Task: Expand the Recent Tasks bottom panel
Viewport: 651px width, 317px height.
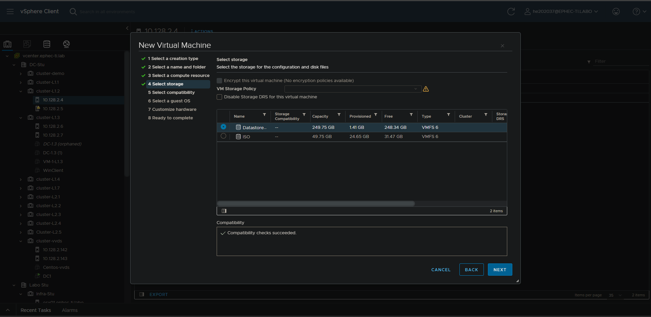Action: [8, 310]
